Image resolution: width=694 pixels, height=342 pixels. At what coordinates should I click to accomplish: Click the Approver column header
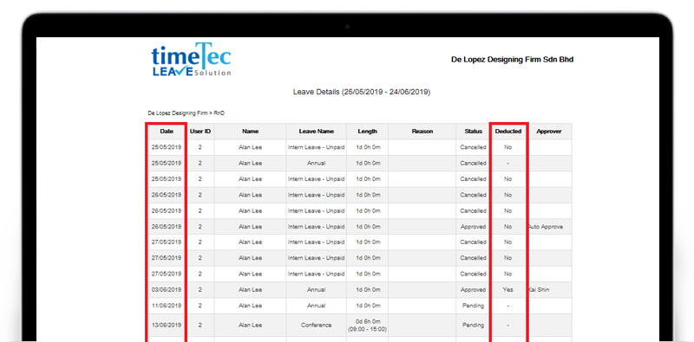549,132
